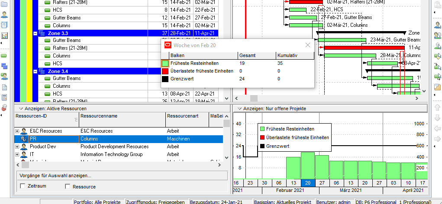Open the Anzeigen: Aktive Ressourcen dropdown
This screenshot has height=204, width=442.
click(21, 108)
